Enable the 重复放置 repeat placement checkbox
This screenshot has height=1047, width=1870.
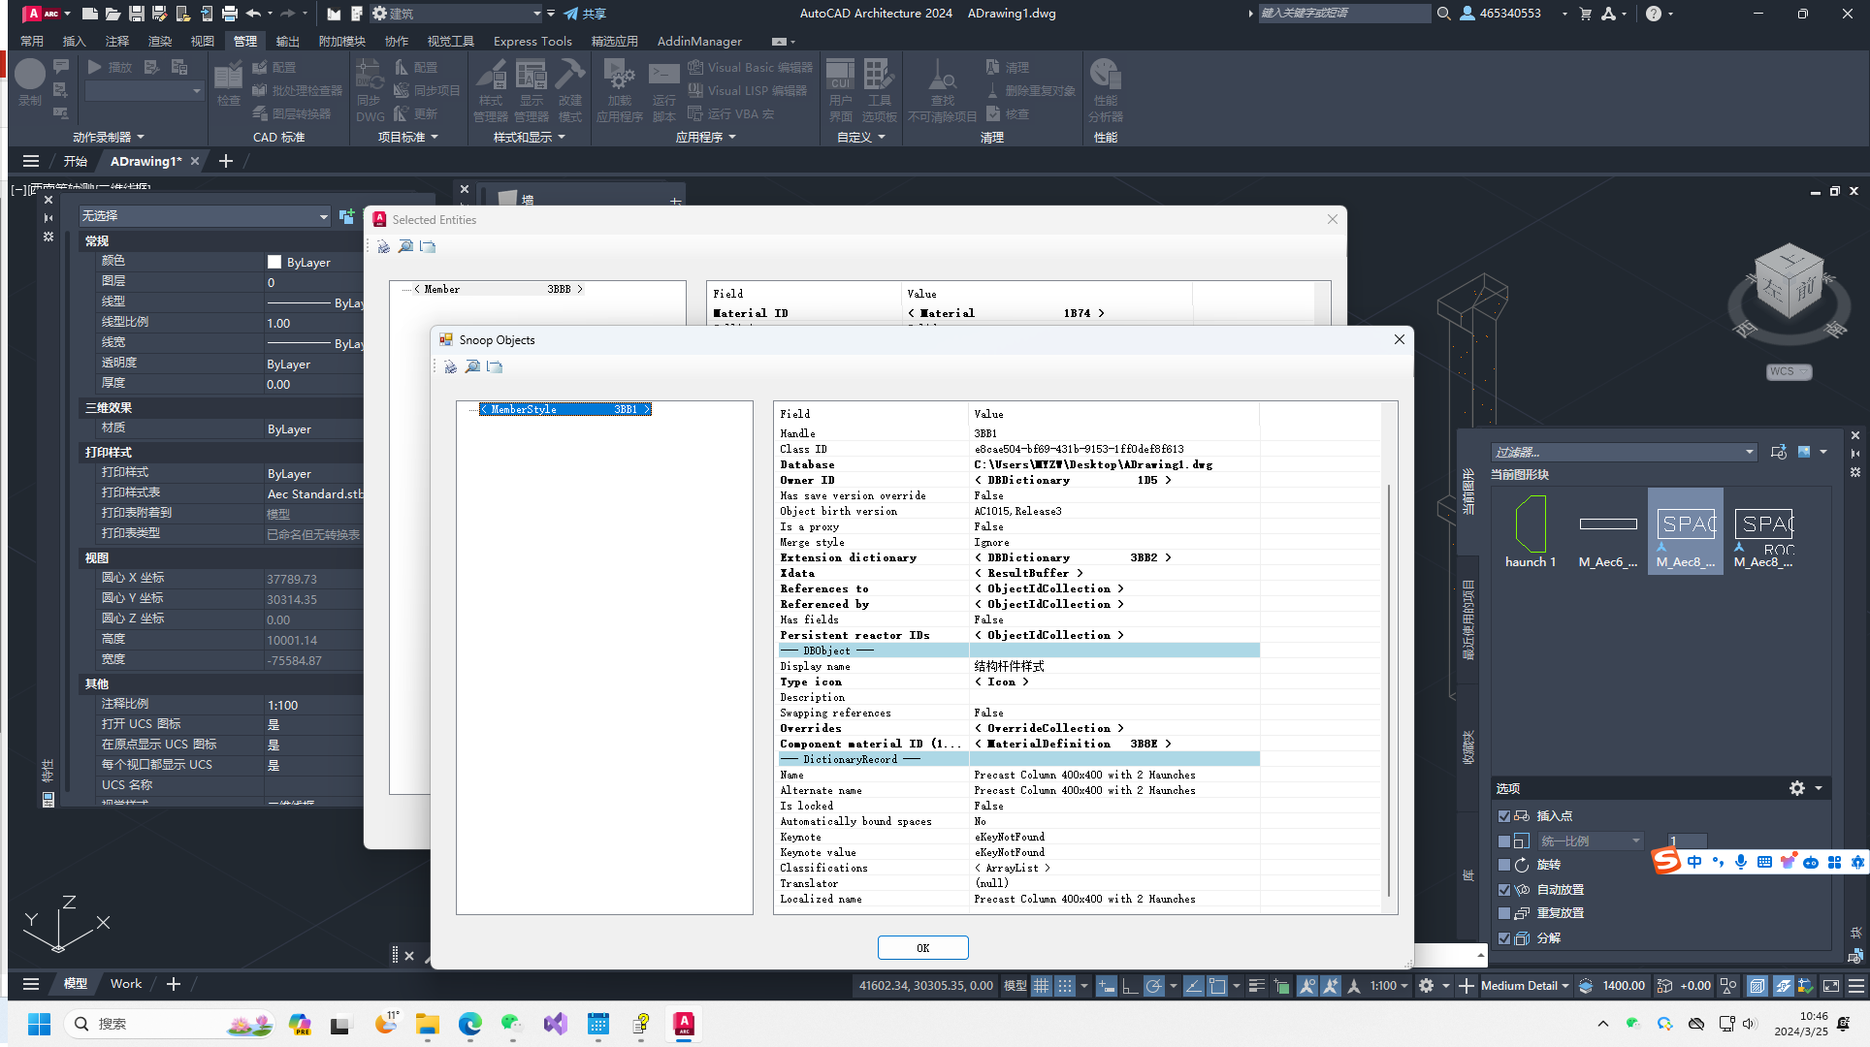1504,913
